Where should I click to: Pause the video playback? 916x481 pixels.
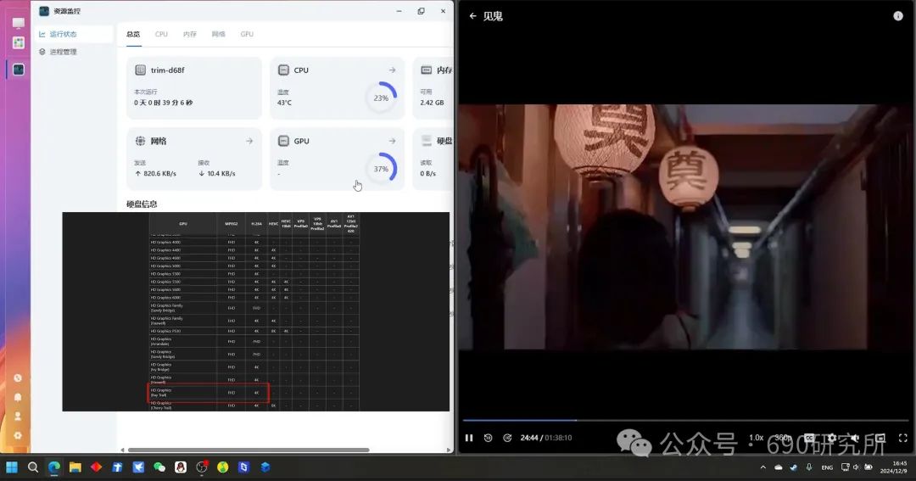tap(469, 438)
